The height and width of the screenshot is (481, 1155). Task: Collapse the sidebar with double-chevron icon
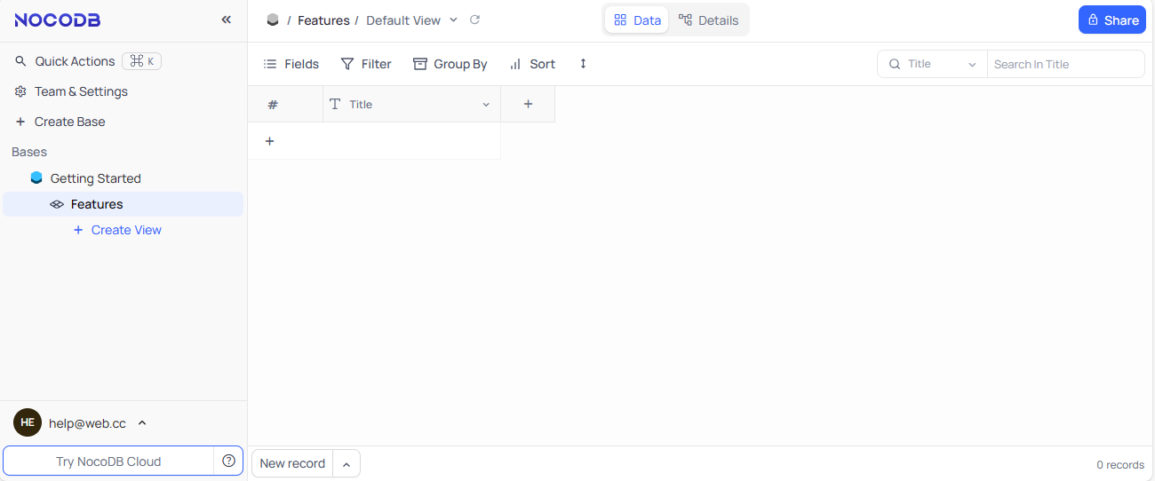point(227,20)
